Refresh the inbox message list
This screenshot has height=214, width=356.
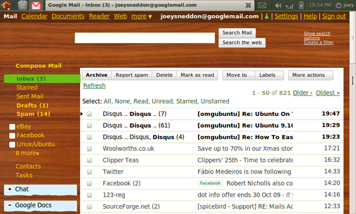[x=94, y=86]
